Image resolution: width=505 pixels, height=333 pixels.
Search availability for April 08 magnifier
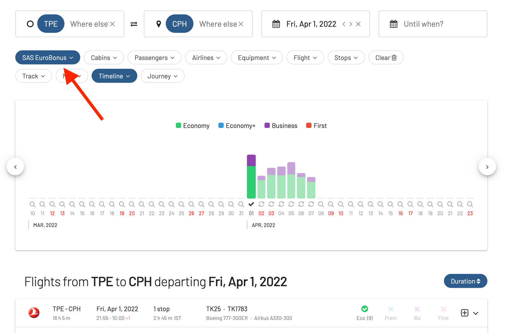click(x=321, y=204)
